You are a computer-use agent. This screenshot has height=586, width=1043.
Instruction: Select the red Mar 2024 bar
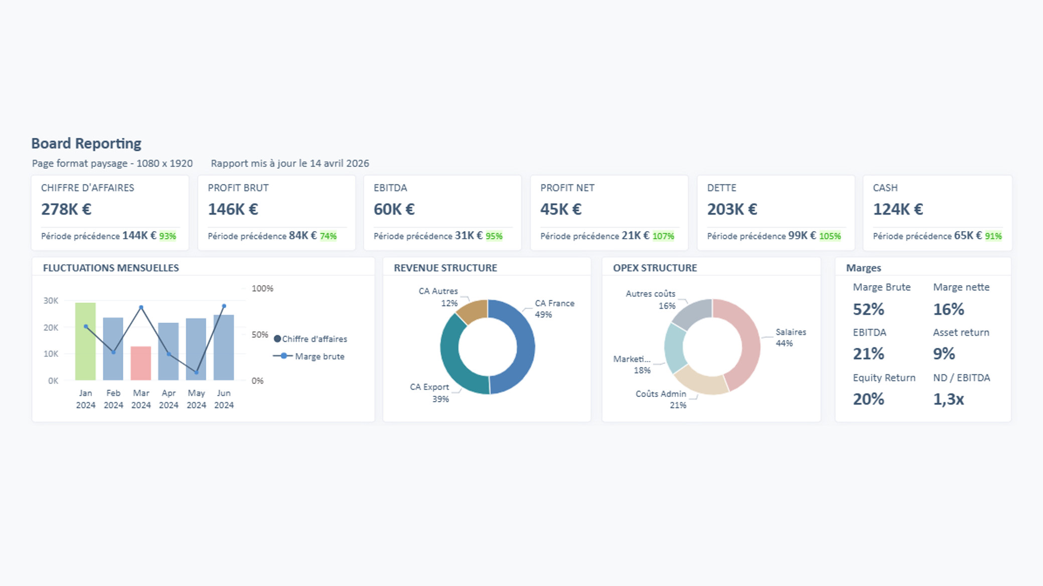coord(141,363)
